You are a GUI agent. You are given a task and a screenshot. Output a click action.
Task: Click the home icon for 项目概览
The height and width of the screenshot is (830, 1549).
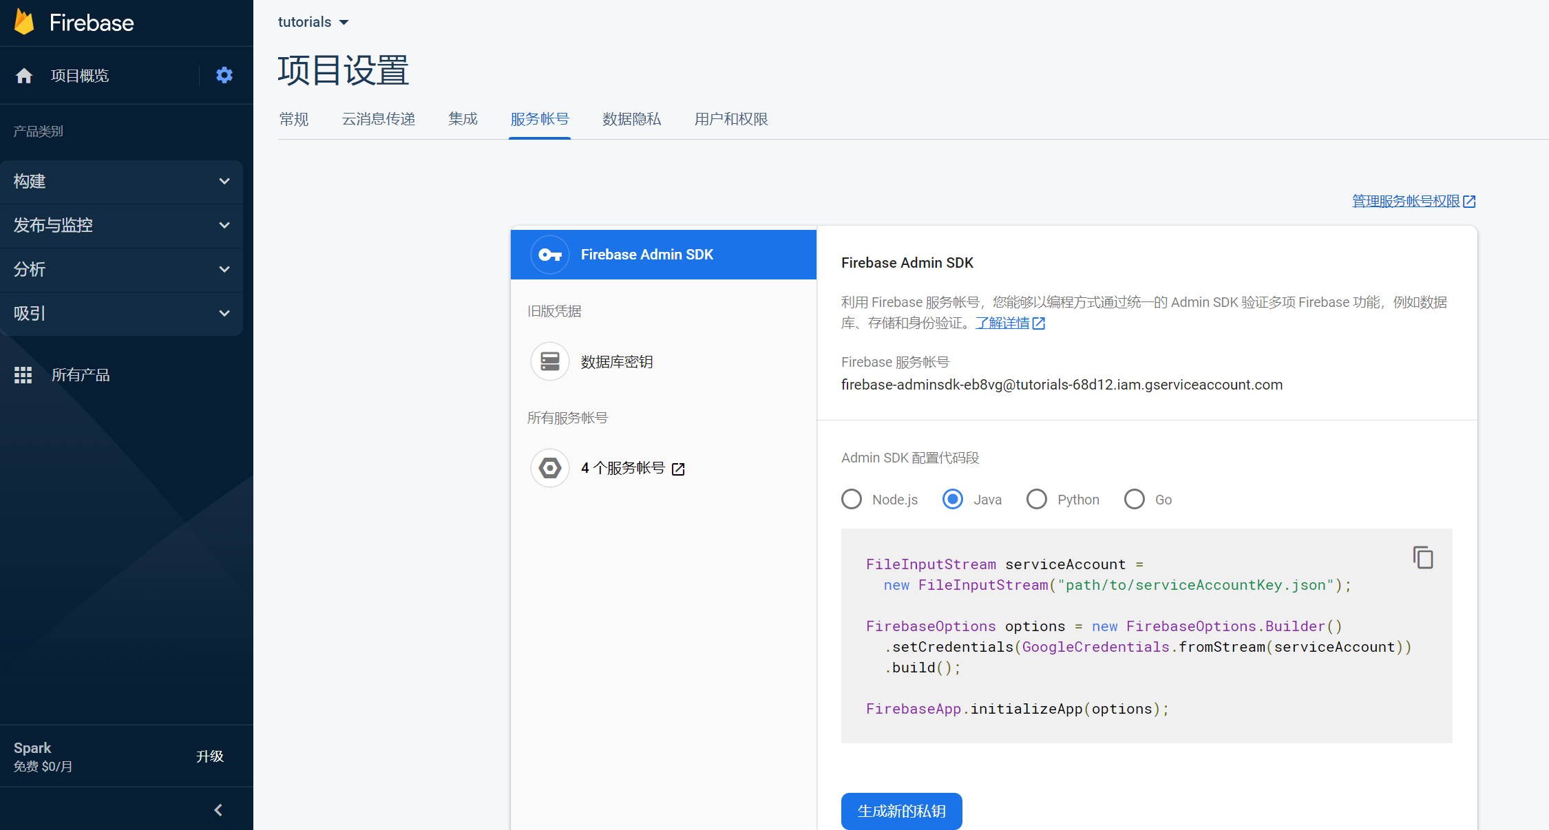[24, 76]
